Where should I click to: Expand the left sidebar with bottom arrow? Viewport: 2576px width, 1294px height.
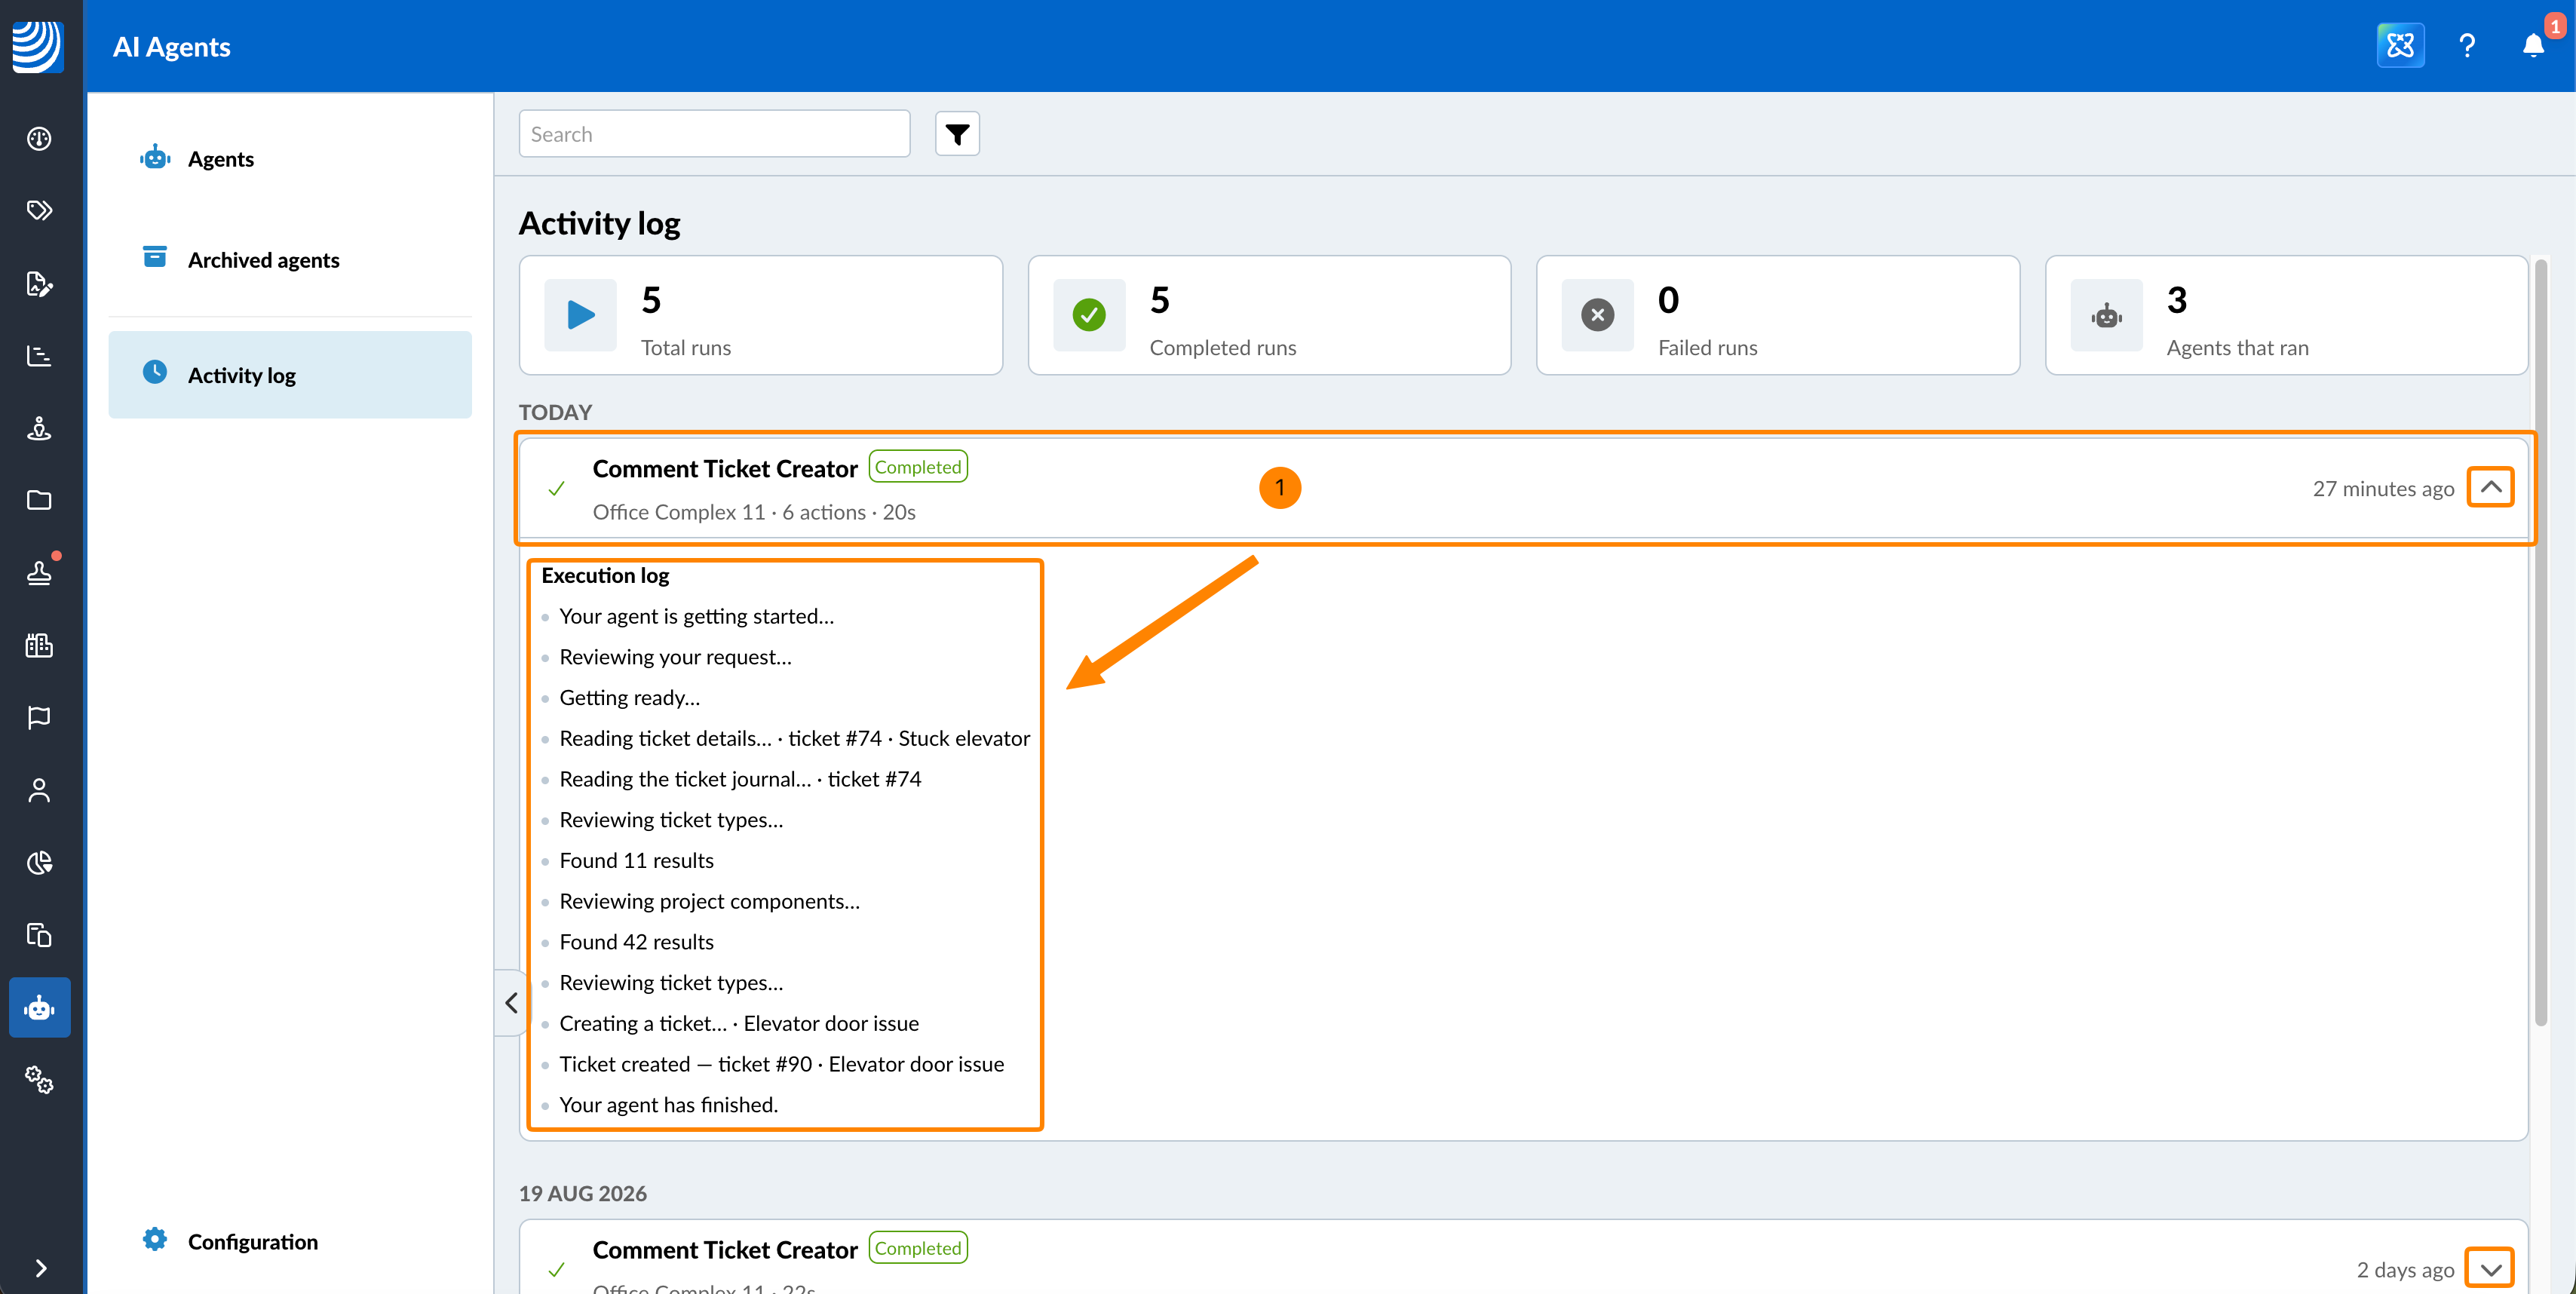(40, 1268)
